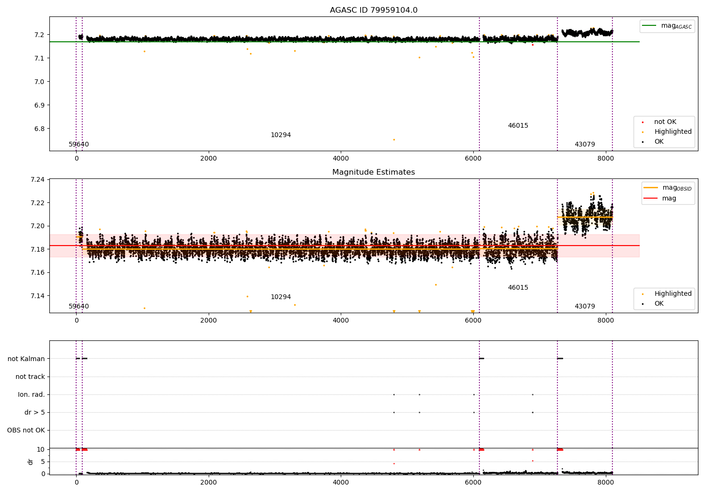Viewport: 705px width, 493px height.
Task: Click the 10 tick on the dr axis
Action: click(x=41, y=450)
